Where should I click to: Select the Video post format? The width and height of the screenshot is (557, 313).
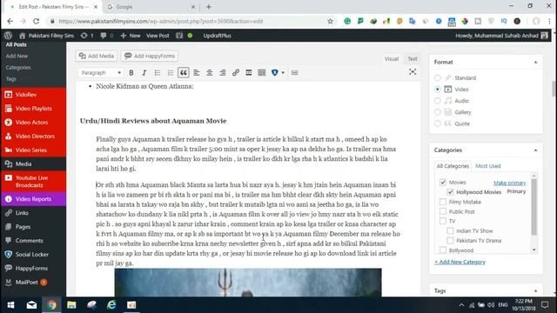coord(438,89)
